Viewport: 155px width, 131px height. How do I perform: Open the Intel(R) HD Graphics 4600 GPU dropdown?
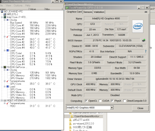(x=112, y=108)
